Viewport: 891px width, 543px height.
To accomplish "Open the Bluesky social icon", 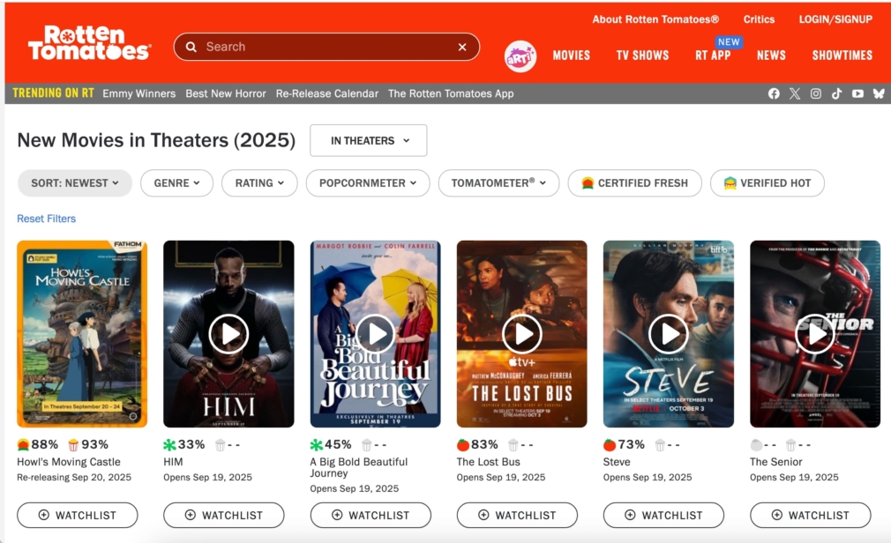I will [x=879, y=93].
